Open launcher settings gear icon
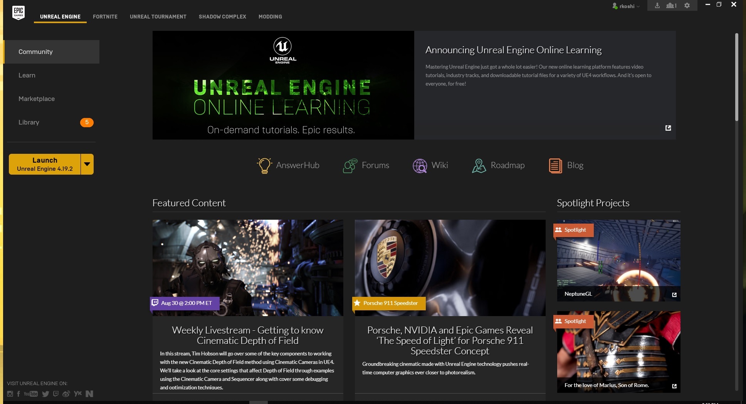This screenshot has height=404, width=746. [x=687, y=5]
